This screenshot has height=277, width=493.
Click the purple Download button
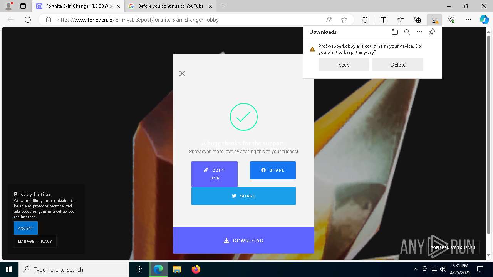pos(243,240)
